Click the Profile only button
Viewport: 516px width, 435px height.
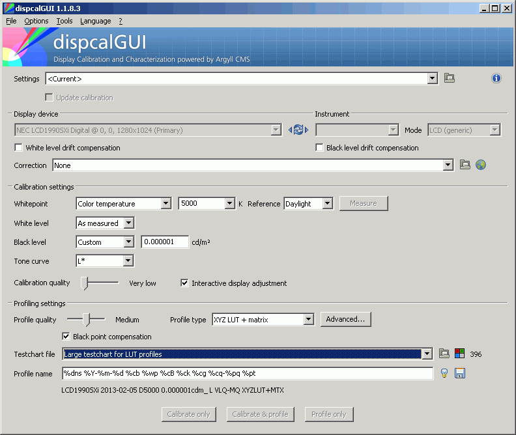click(329, 414)
